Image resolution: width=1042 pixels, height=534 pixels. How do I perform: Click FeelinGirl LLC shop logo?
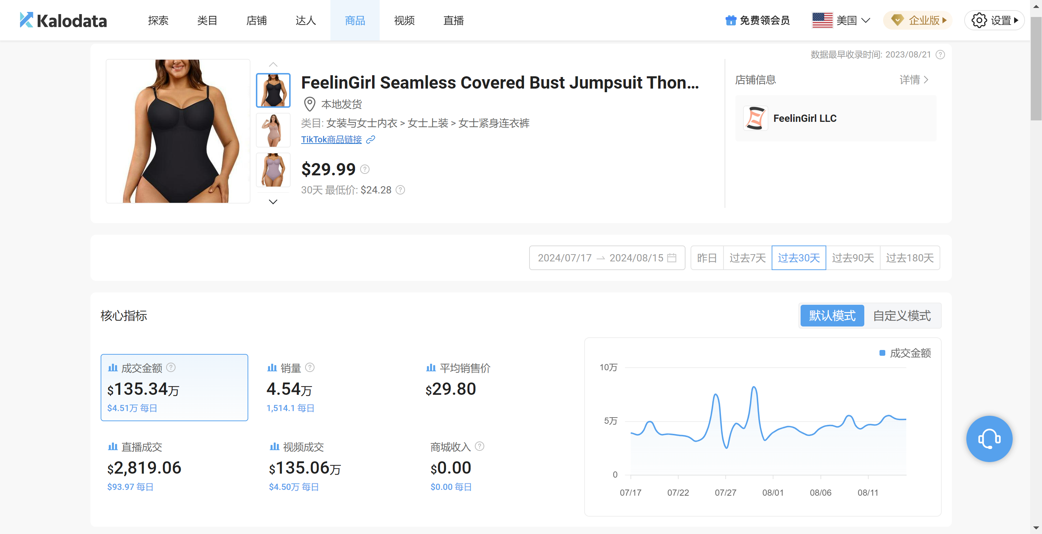click(755, 118)
